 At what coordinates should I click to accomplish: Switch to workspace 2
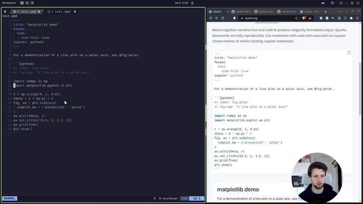tap(27, 3)
